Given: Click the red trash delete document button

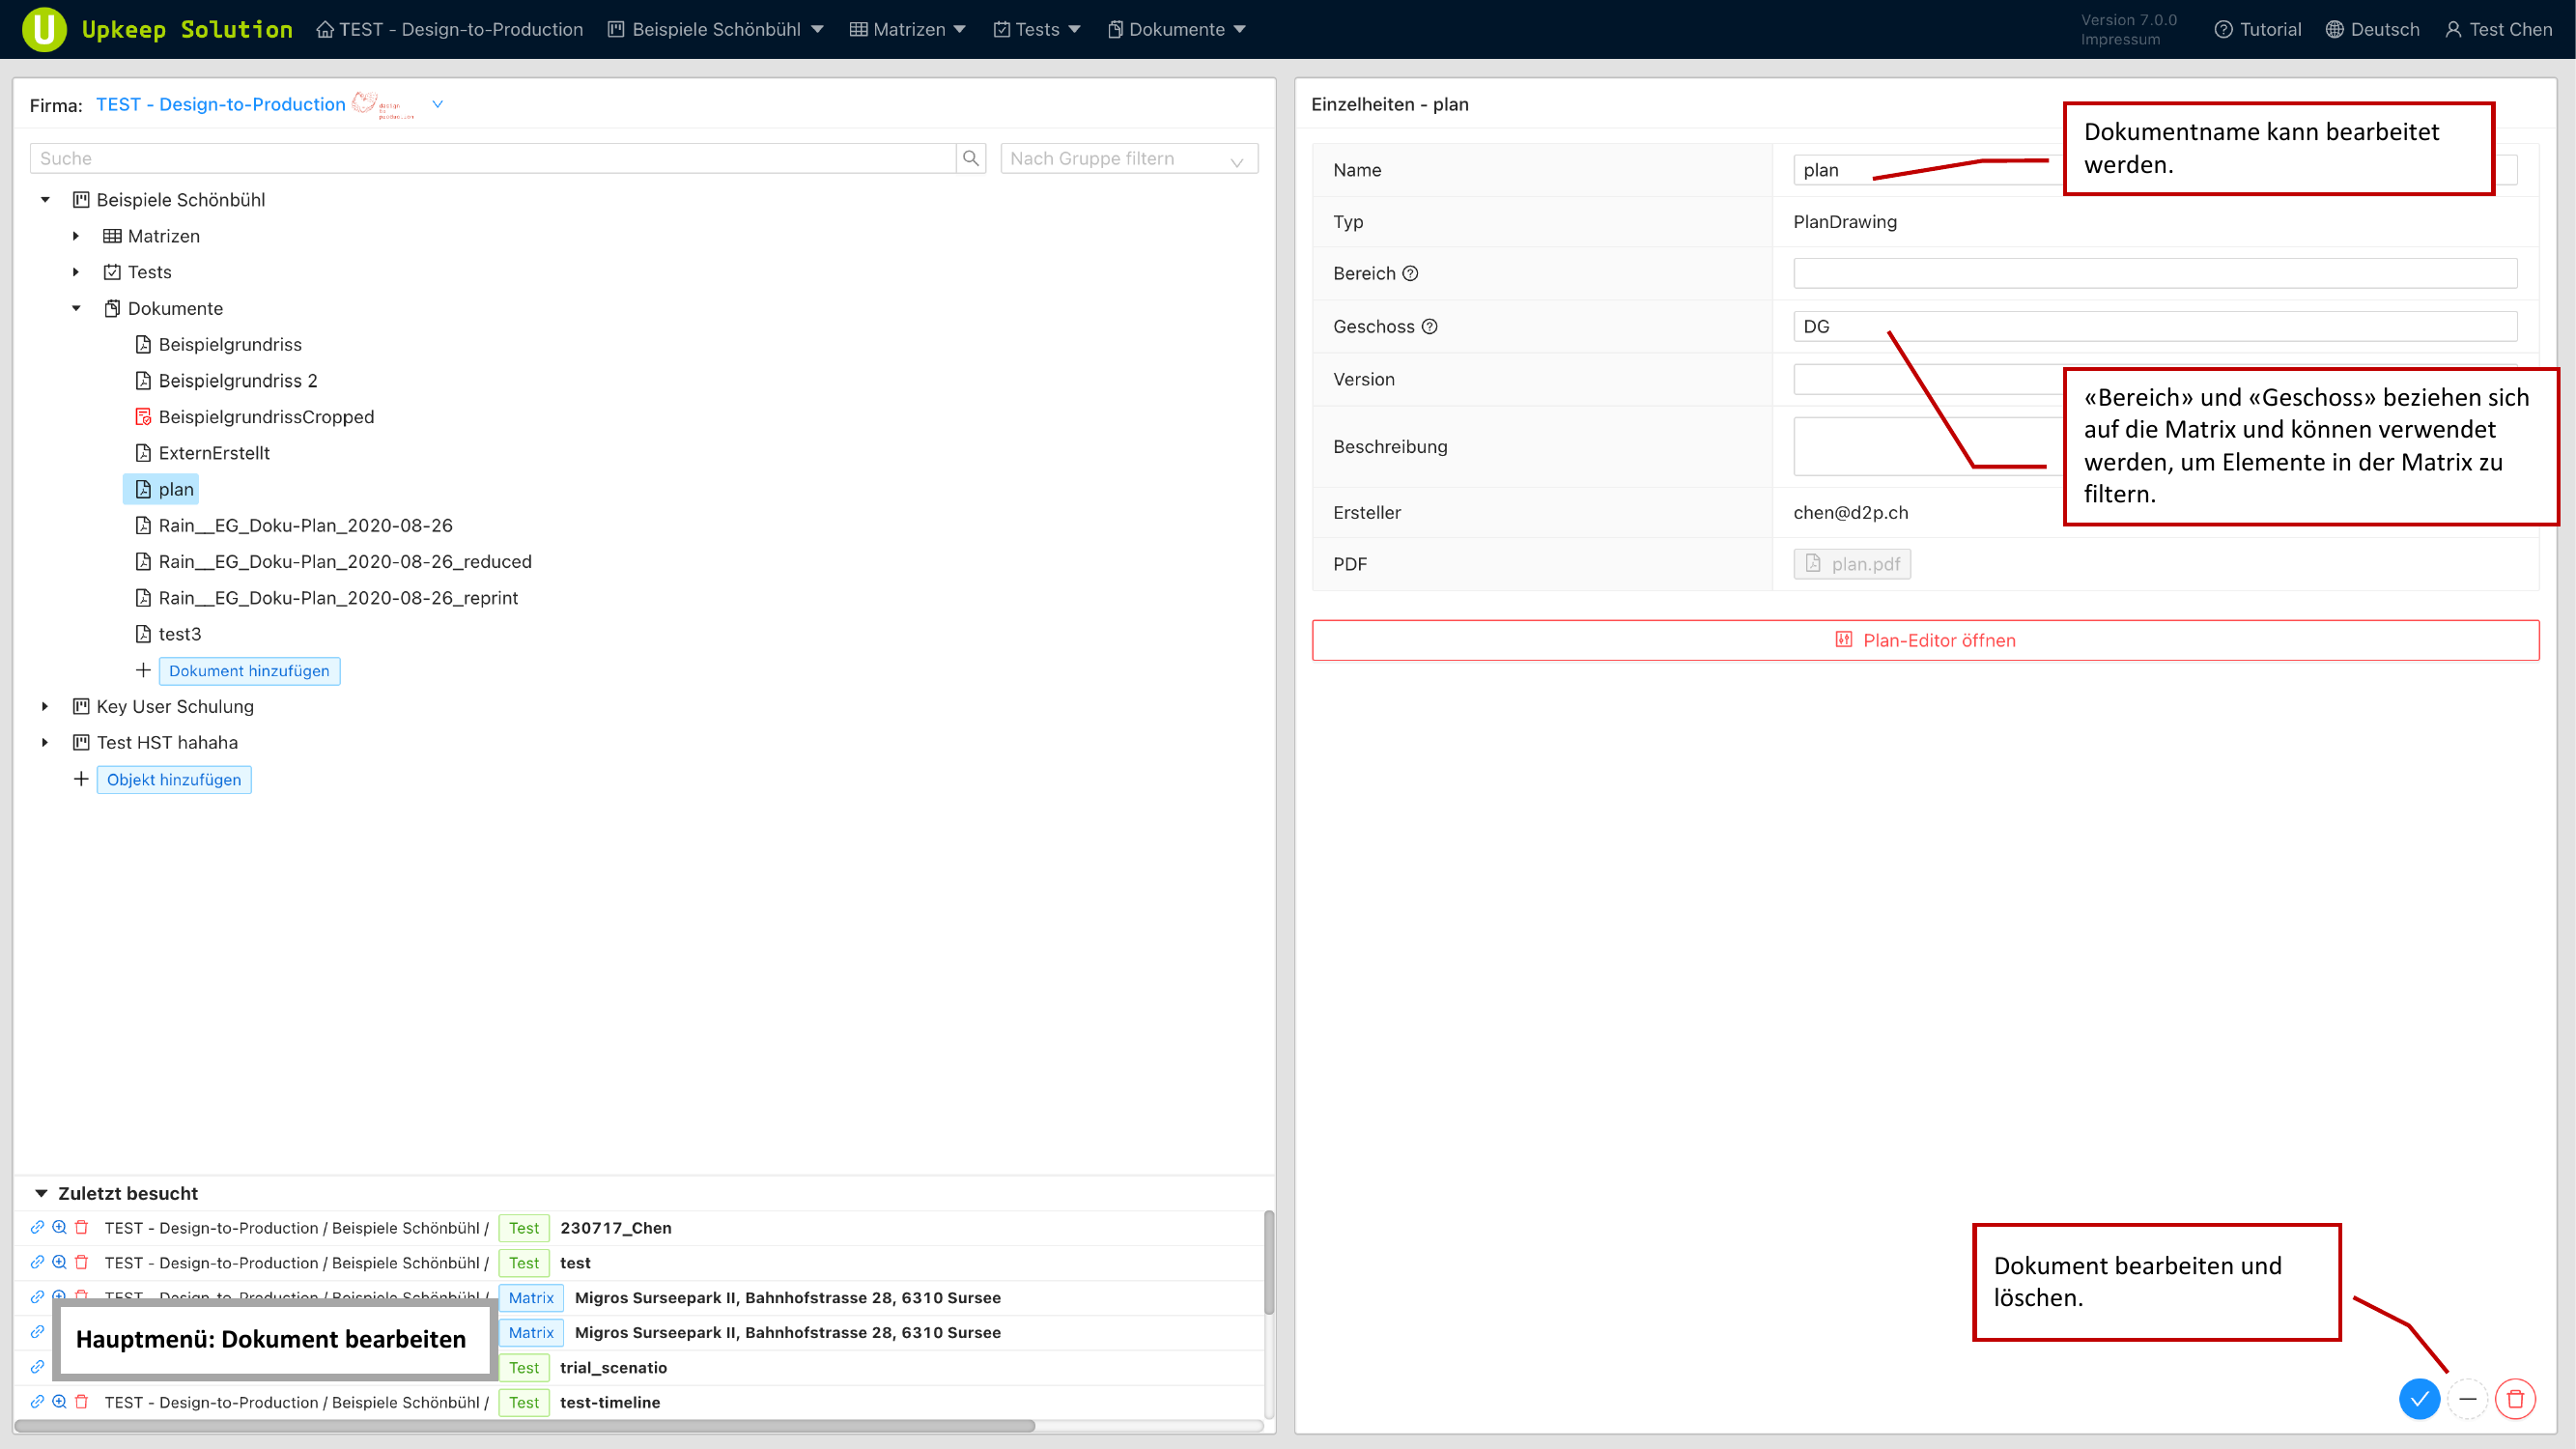Looking at the screenshot, I should click(2515, 1398).
